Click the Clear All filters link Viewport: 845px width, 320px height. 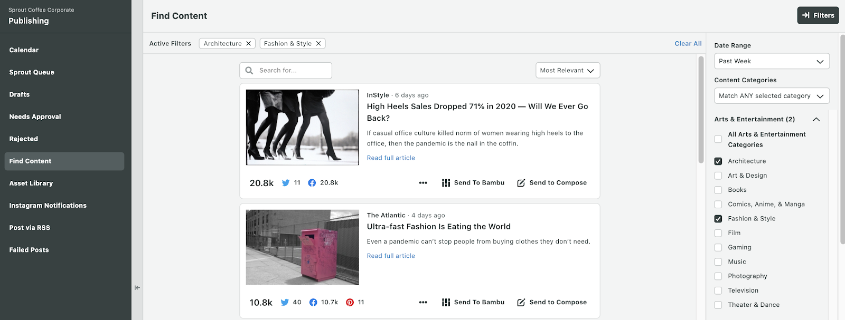pyautogui.click(x=688, y=44)
